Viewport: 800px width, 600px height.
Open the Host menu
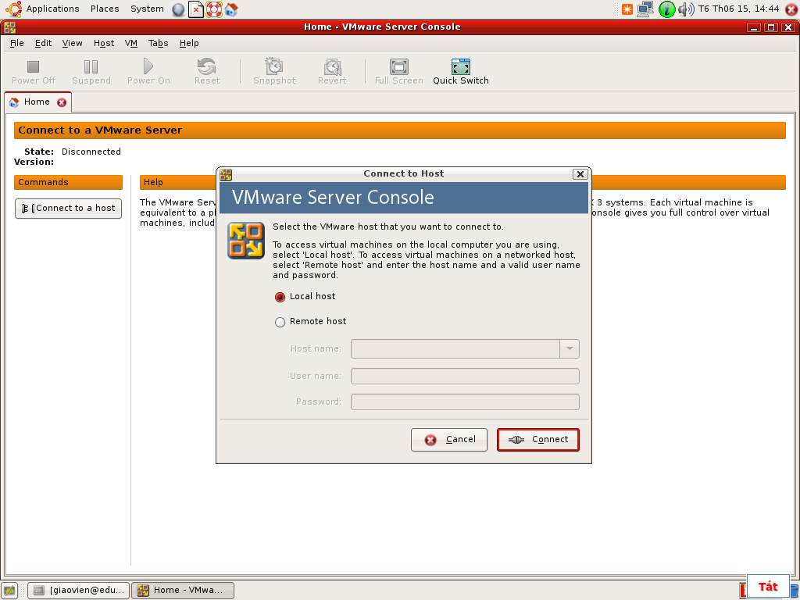point(104,44)
